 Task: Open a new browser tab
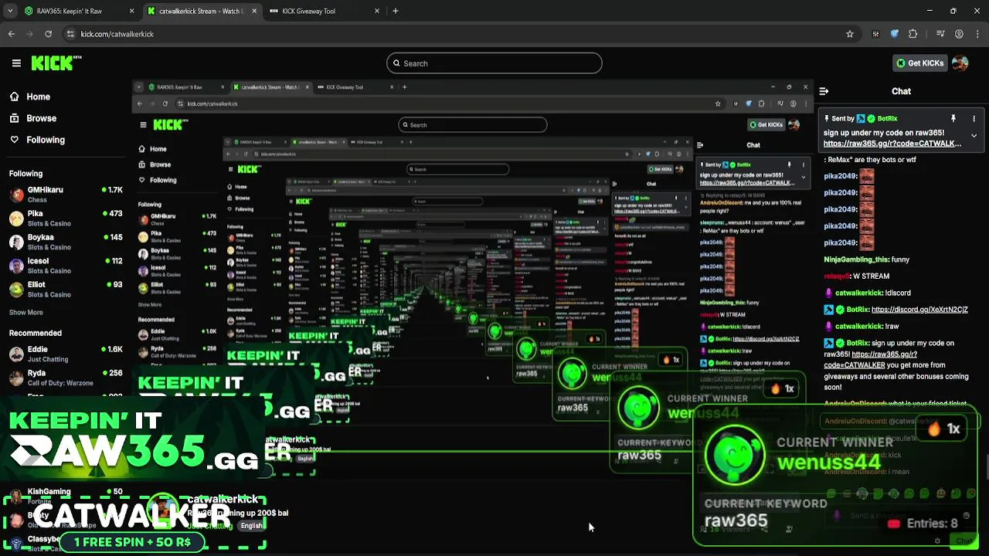click(396, 11)
